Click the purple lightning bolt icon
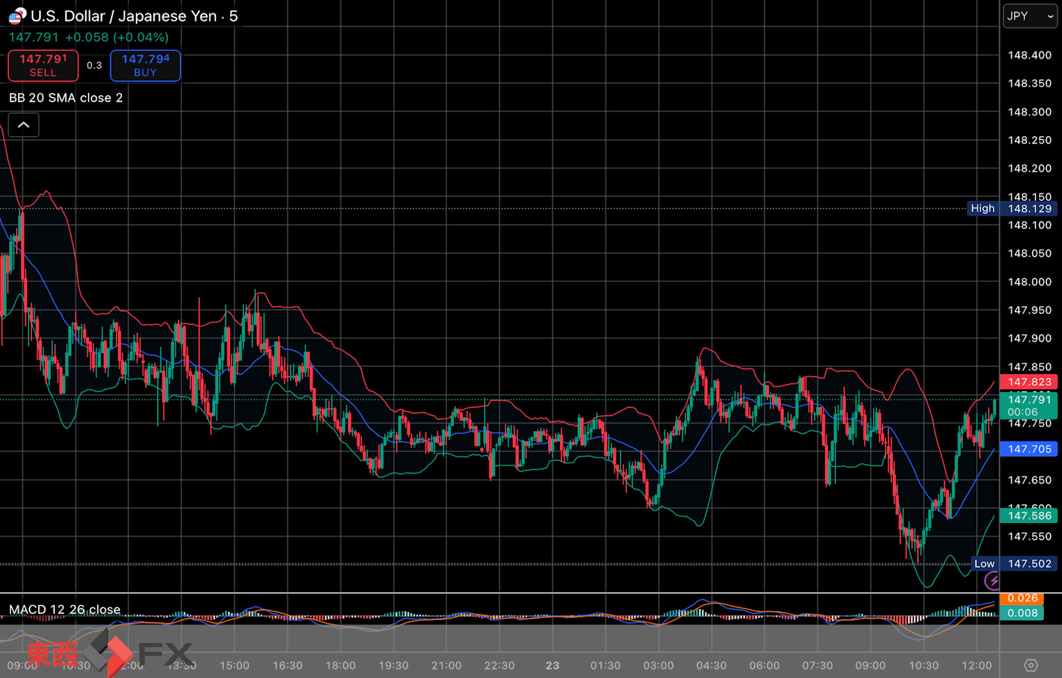1062x678 pixels. coord(992,580)
